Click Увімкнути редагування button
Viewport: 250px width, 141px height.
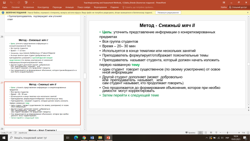(x=168, y=13)
